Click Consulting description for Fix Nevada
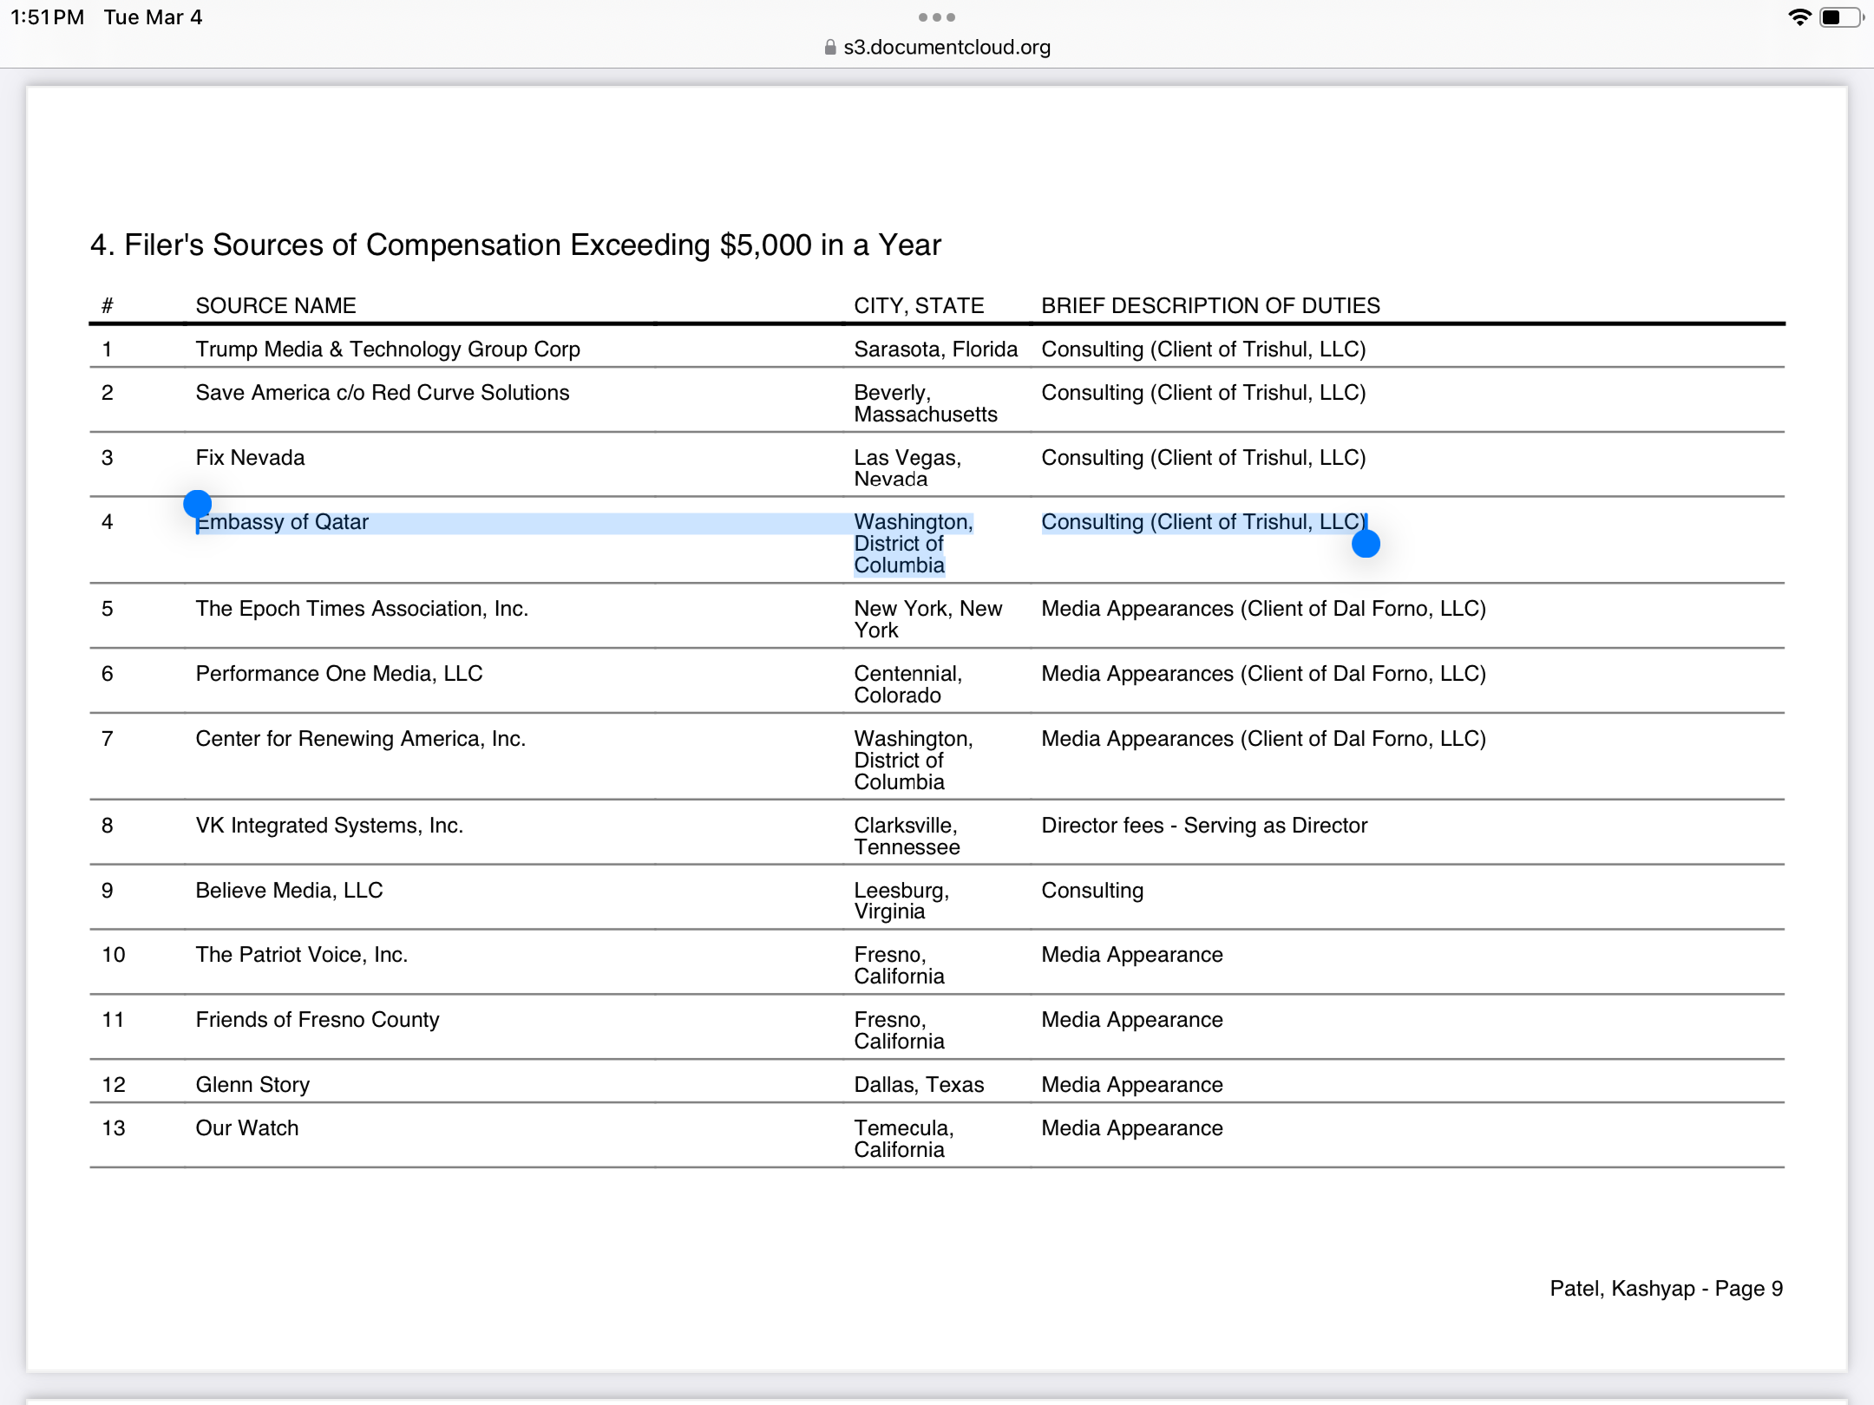The height and width of the screenshot is (1405, 1874). [x=1203, y=457]
